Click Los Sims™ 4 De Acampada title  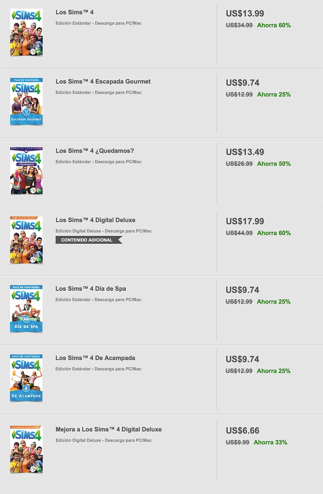tap(95, 358)
